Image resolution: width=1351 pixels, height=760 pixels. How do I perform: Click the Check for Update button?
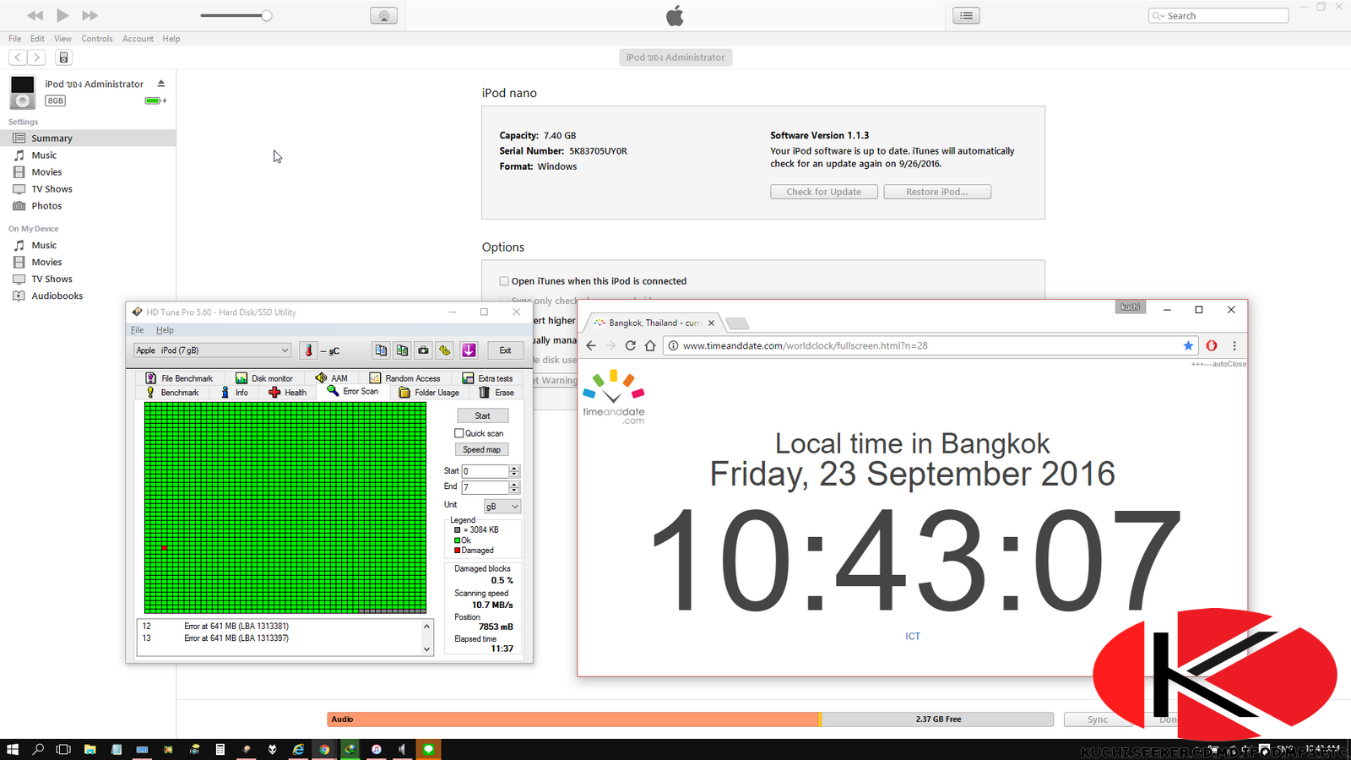pyautogui.click(x=823, y=192)
